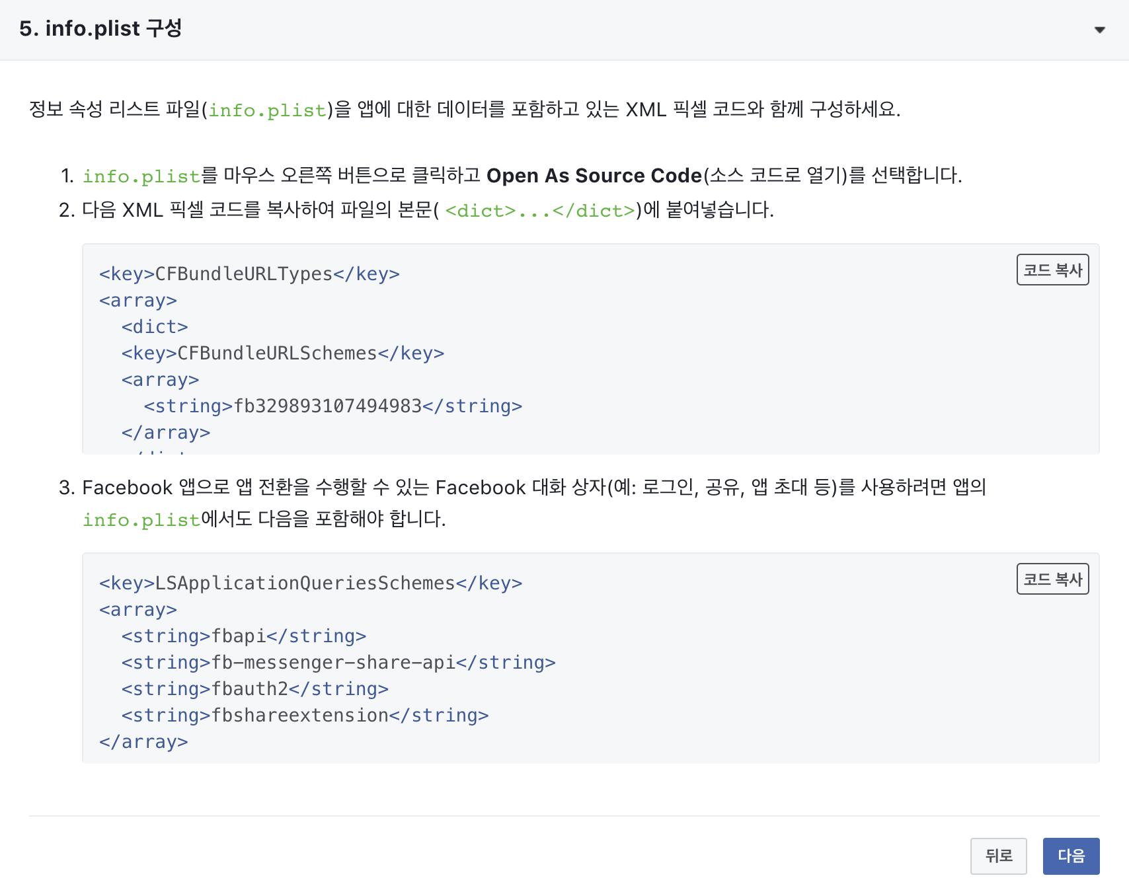Click the fbauth2 string line

254,689
